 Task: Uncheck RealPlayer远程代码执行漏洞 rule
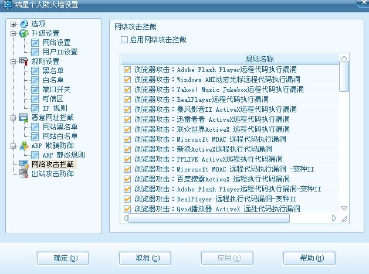[127, 100]
